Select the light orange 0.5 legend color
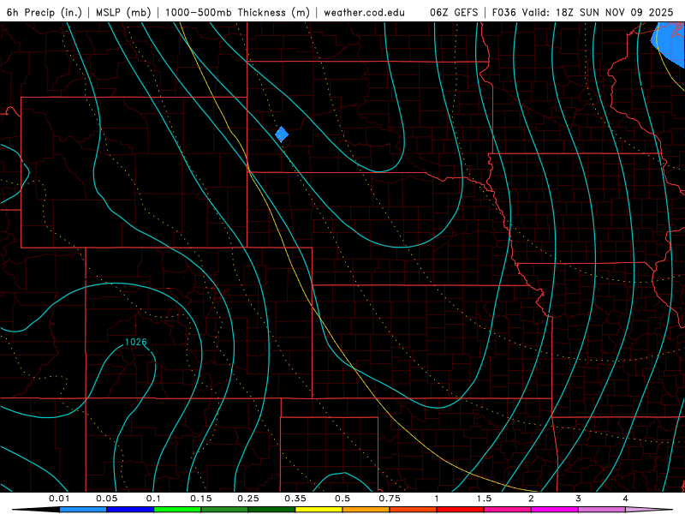This screenshot has width=685, height=514. point(366,510)
